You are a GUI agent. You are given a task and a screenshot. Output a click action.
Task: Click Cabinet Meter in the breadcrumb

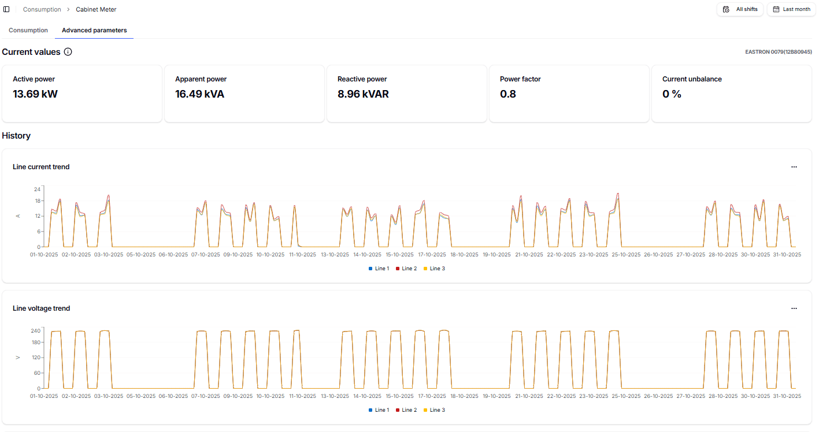point(96,9)
